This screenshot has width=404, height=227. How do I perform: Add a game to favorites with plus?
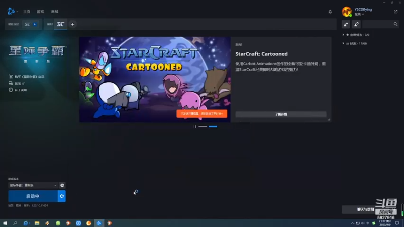[72, 24]
